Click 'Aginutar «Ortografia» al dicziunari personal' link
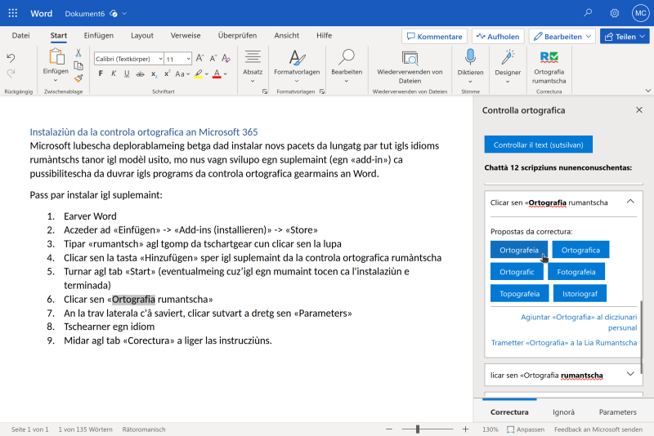Image resolution: width=654 pixels, height=436 pixels. [x=578, y=322]
